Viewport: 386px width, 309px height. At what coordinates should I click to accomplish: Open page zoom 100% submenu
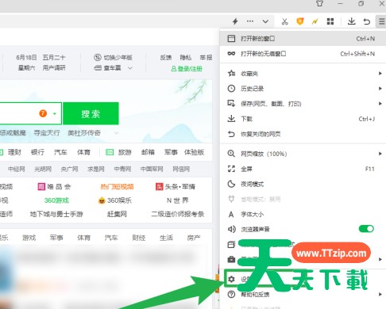(303, 154)
